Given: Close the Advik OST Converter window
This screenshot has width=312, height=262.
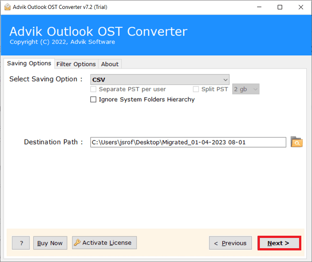Looking at the screenshot, I should tap(301, 7).
